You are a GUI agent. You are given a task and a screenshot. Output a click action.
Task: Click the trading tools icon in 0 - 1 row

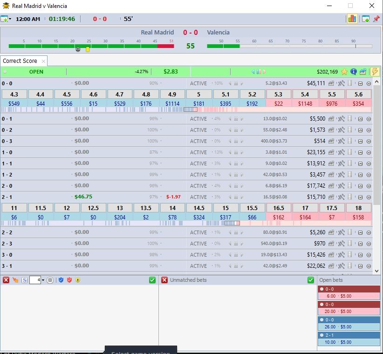click(x=341, y=119)
